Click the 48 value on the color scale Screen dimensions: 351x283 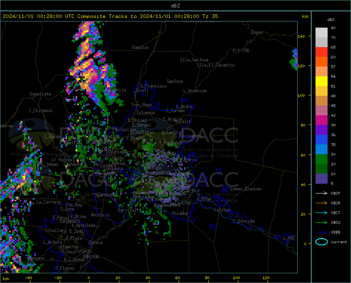[333, 96]
